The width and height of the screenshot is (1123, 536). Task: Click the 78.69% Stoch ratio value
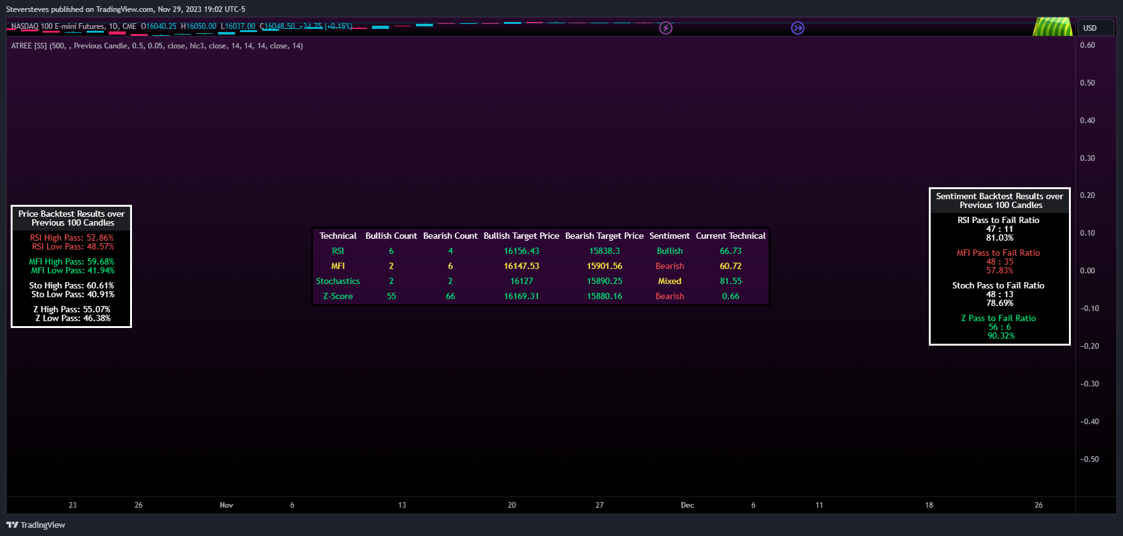(x=1000, y=303)
